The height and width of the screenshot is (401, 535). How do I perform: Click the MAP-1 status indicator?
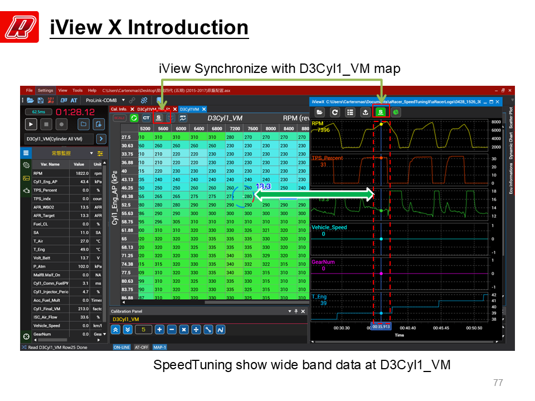coord(159,347)
